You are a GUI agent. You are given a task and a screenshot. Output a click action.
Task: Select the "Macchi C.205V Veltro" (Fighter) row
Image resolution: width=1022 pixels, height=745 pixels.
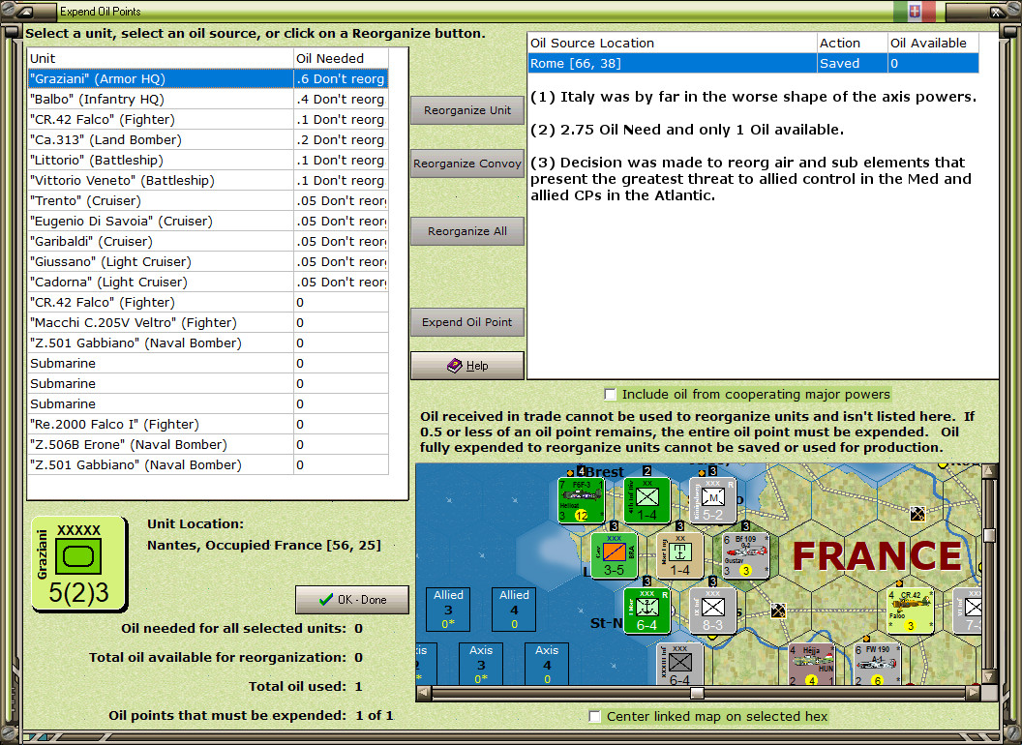point(208,322)
